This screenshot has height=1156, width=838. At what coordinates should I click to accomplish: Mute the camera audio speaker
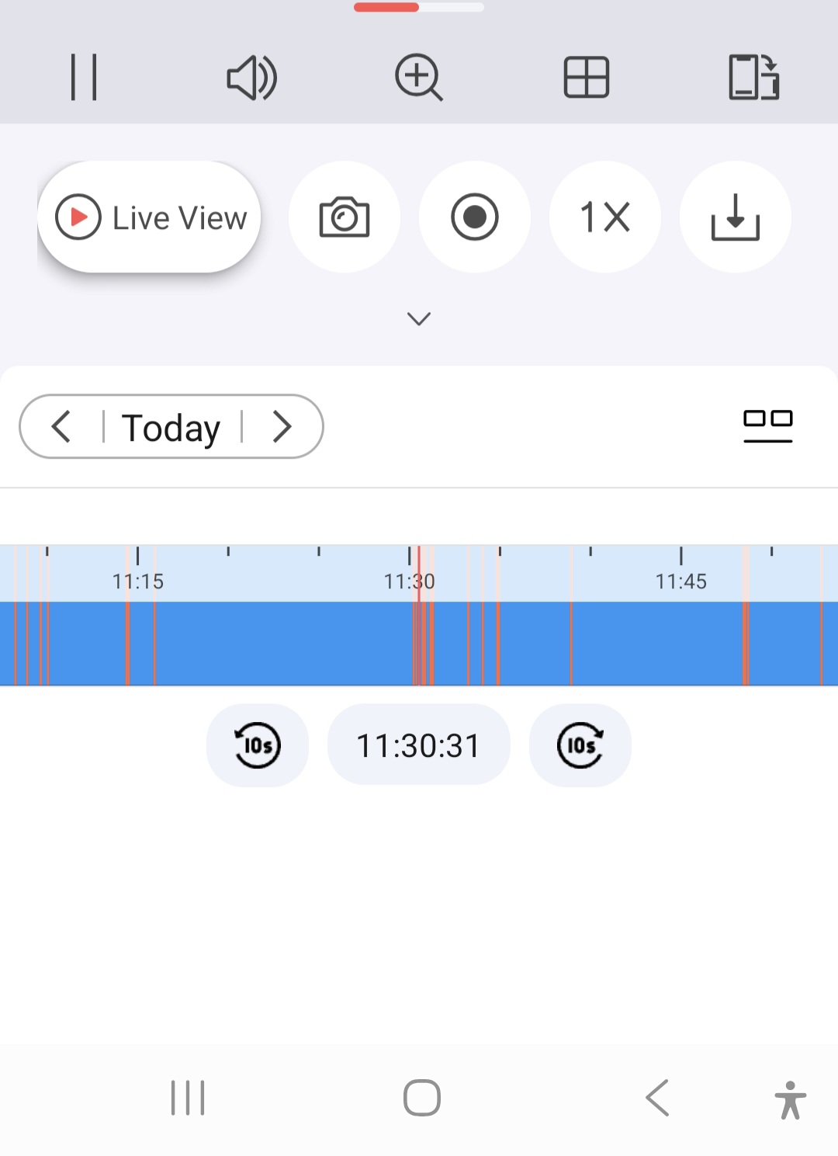251,78
